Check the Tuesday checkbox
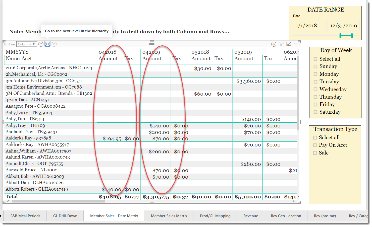The image size is (372, 227). [315, 82]
